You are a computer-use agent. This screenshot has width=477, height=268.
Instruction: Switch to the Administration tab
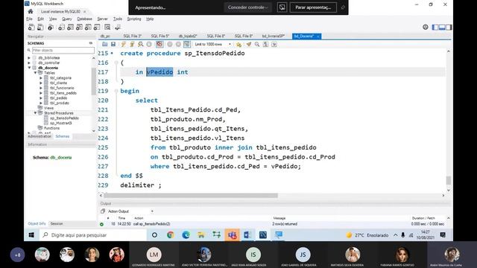(x=40, y=136)
